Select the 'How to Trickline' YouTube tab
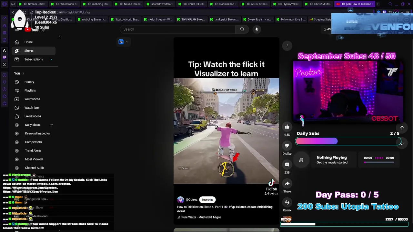 354,4
